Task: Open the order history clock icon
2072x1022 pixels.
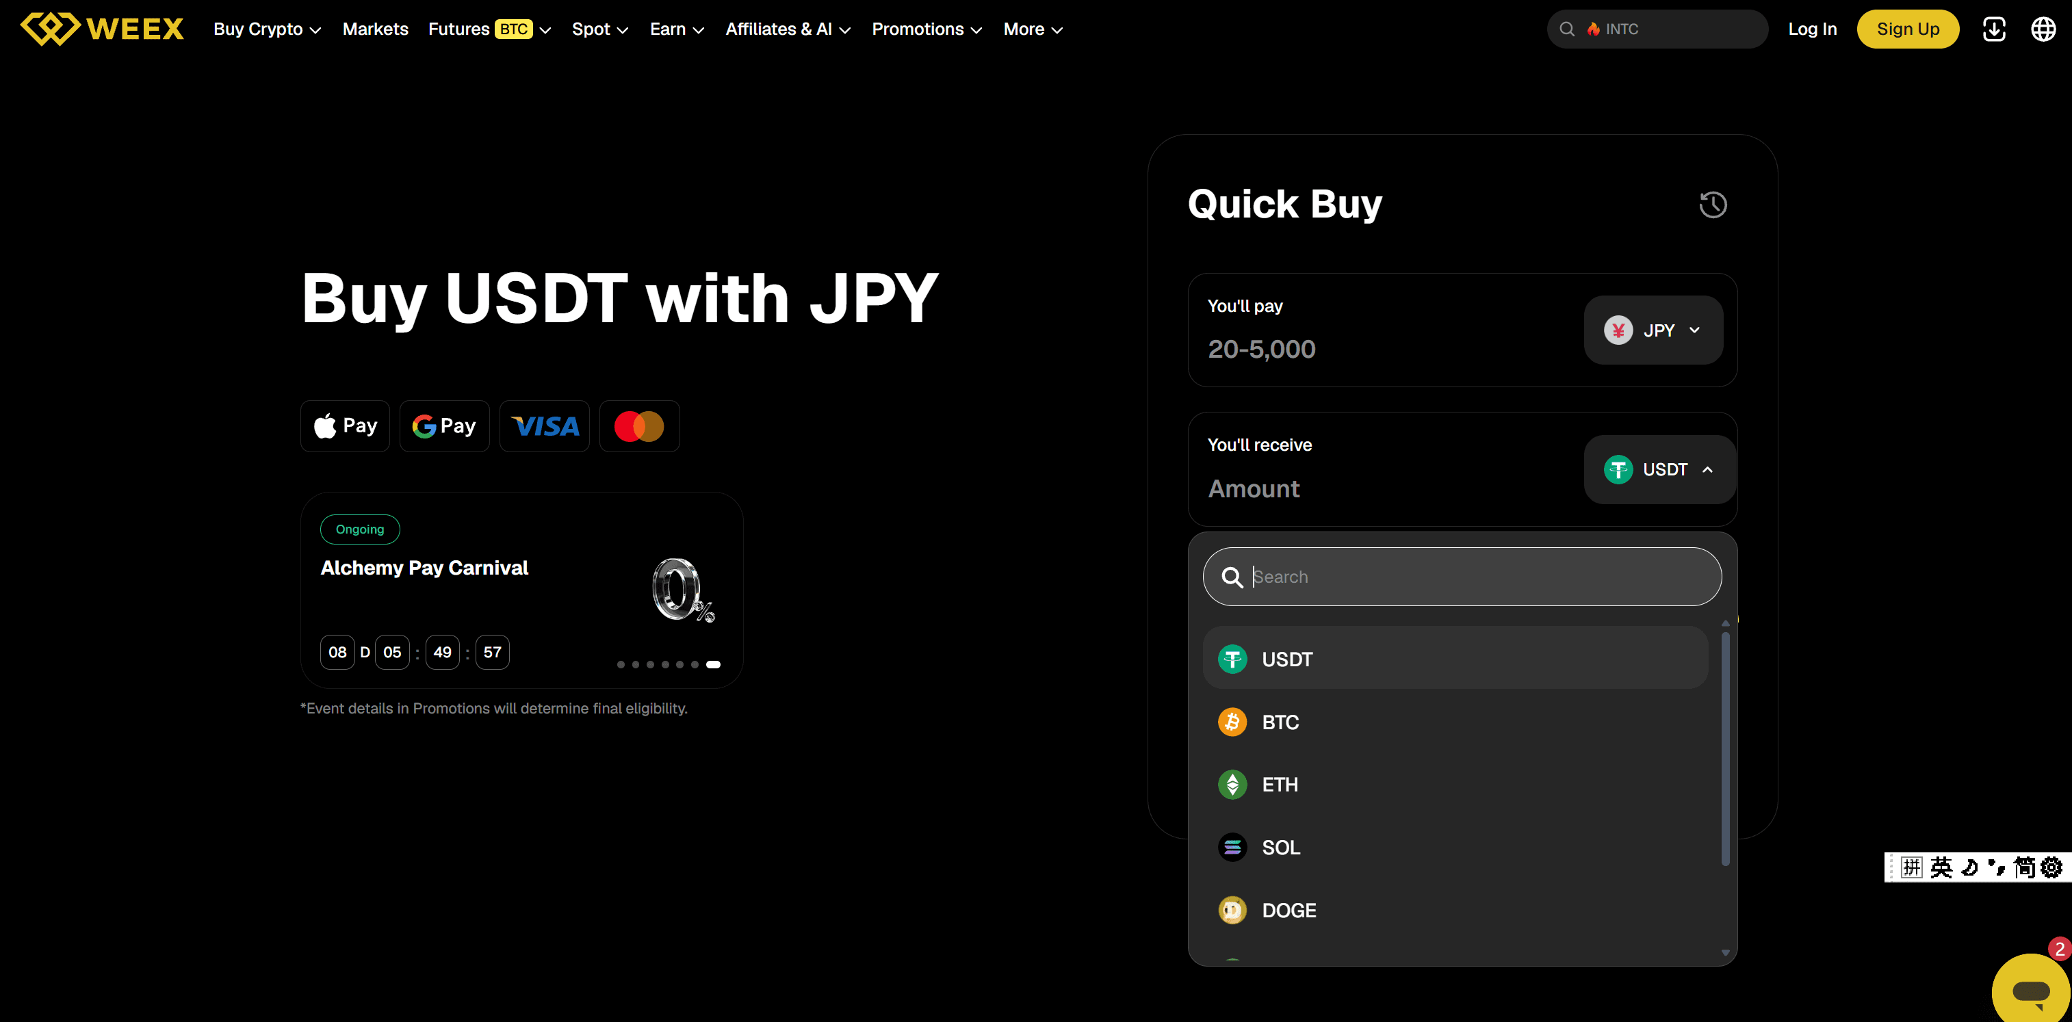Action: pyautogui.click(x=1713, y=205)
